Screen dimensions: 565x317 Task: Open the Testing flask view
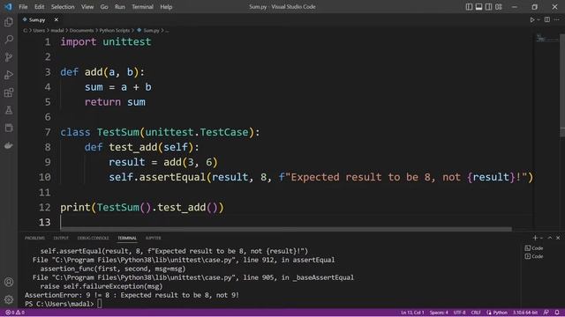tap(9, 110)
